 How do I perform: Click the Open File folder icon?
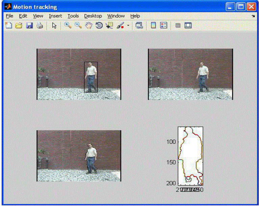[19, 25]
